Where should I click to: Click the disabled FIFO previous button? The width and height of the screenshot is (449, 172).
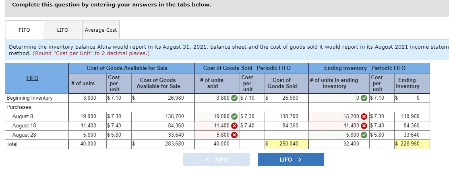tap(216, 160)
